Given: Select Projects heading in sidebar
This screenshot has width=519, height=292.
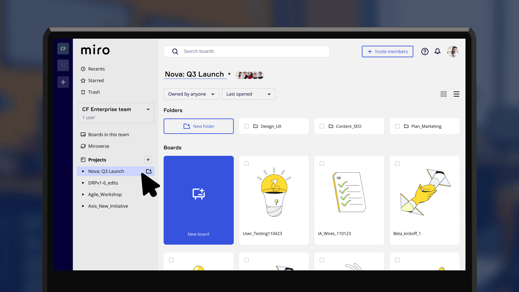Looking at the screenshot, I should [97, 160].
